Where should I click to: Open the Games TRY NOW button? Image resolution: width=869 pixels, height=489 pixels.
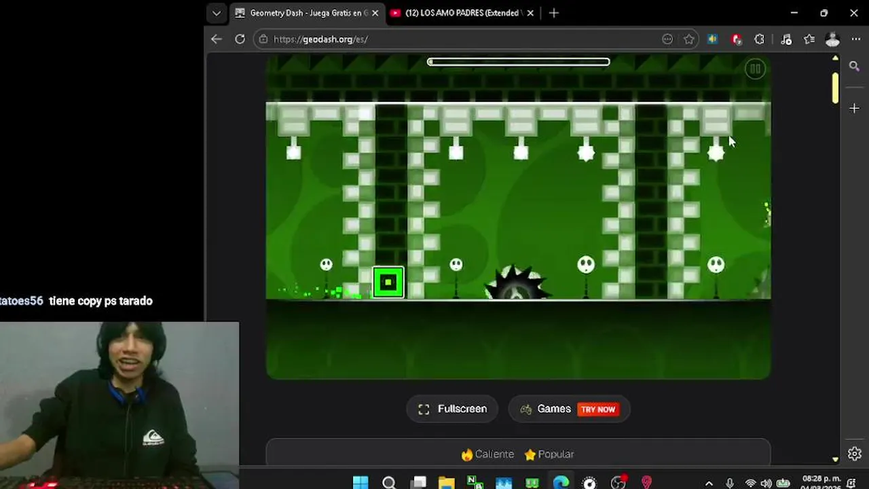(x=569, y=409)
